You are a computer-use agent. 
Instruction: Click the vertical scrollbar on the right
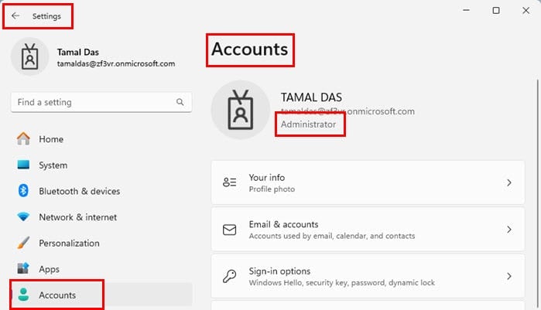(538, 193)
